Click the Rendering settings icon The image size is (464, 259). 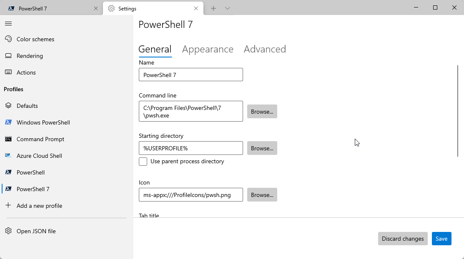pos(8,55)
